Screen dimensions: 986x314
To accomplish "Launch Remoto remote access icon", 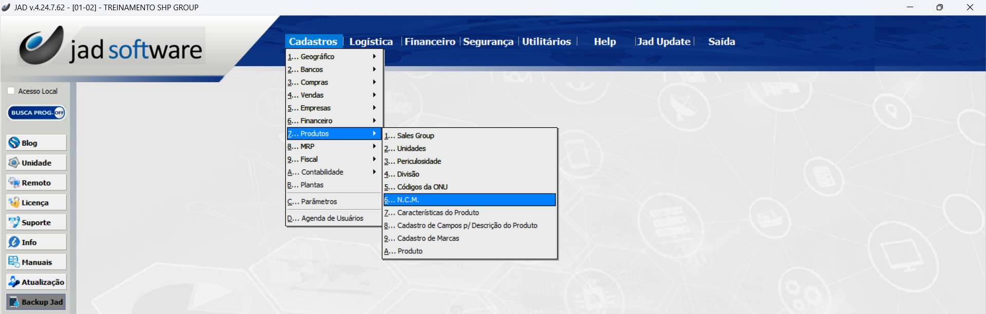I will [14, 183].
